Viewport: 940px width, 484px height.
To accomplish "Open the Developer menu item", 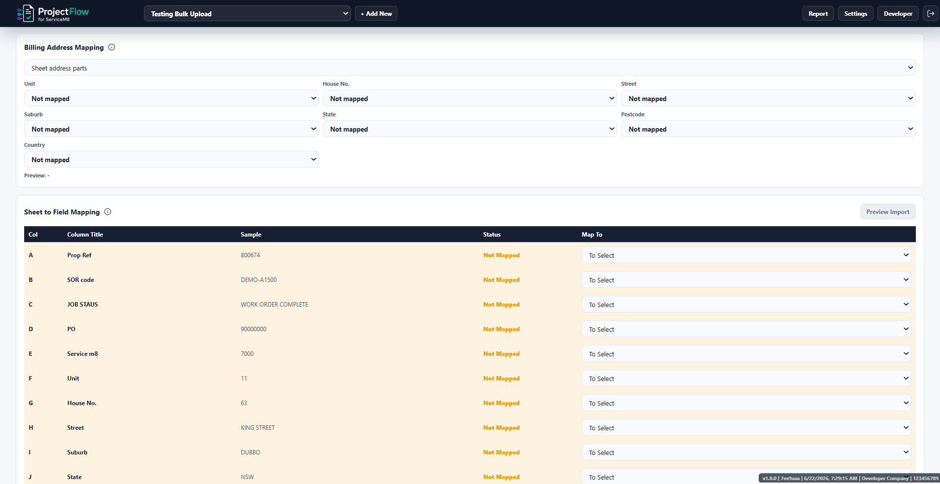I will point(898,14).
